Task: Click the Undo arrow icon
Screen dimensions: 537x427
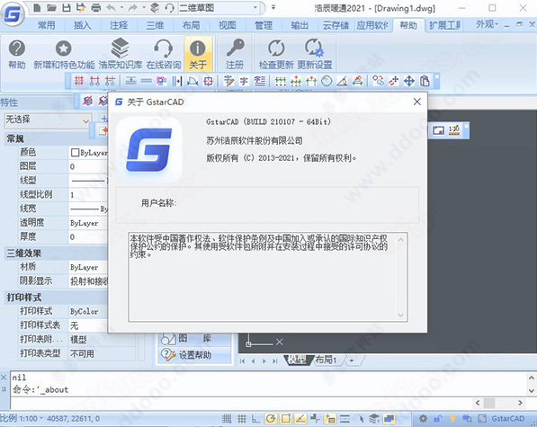Action: click(111, 7)
